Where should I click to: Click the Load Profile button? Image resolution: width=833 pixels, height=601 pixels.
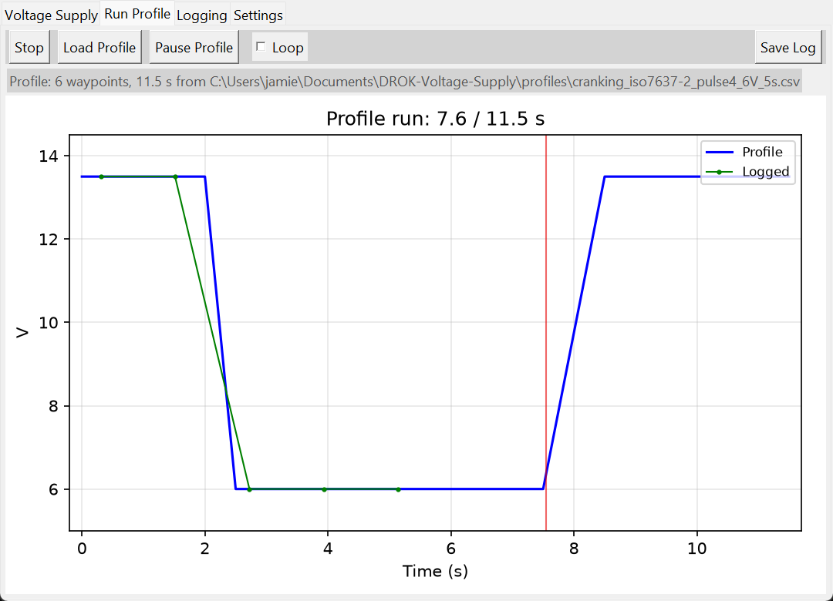pos(99,47)
